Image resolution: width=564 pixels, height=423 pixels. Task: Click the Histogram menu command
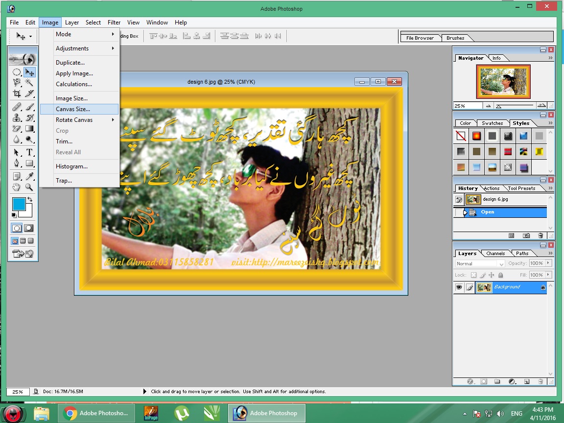[79, 166]
